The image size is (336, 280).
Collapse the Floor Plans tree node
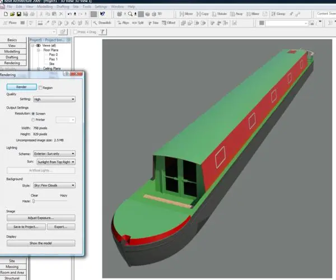(38, 50)
